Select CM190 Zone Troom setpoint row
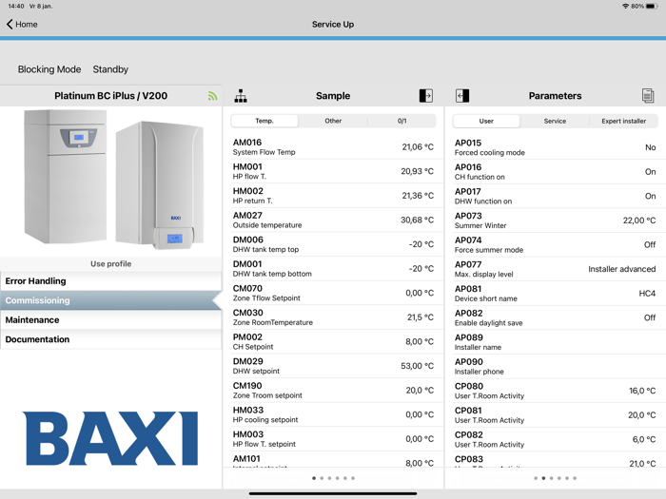The image size is (666, 499). (x=333, y=391)
